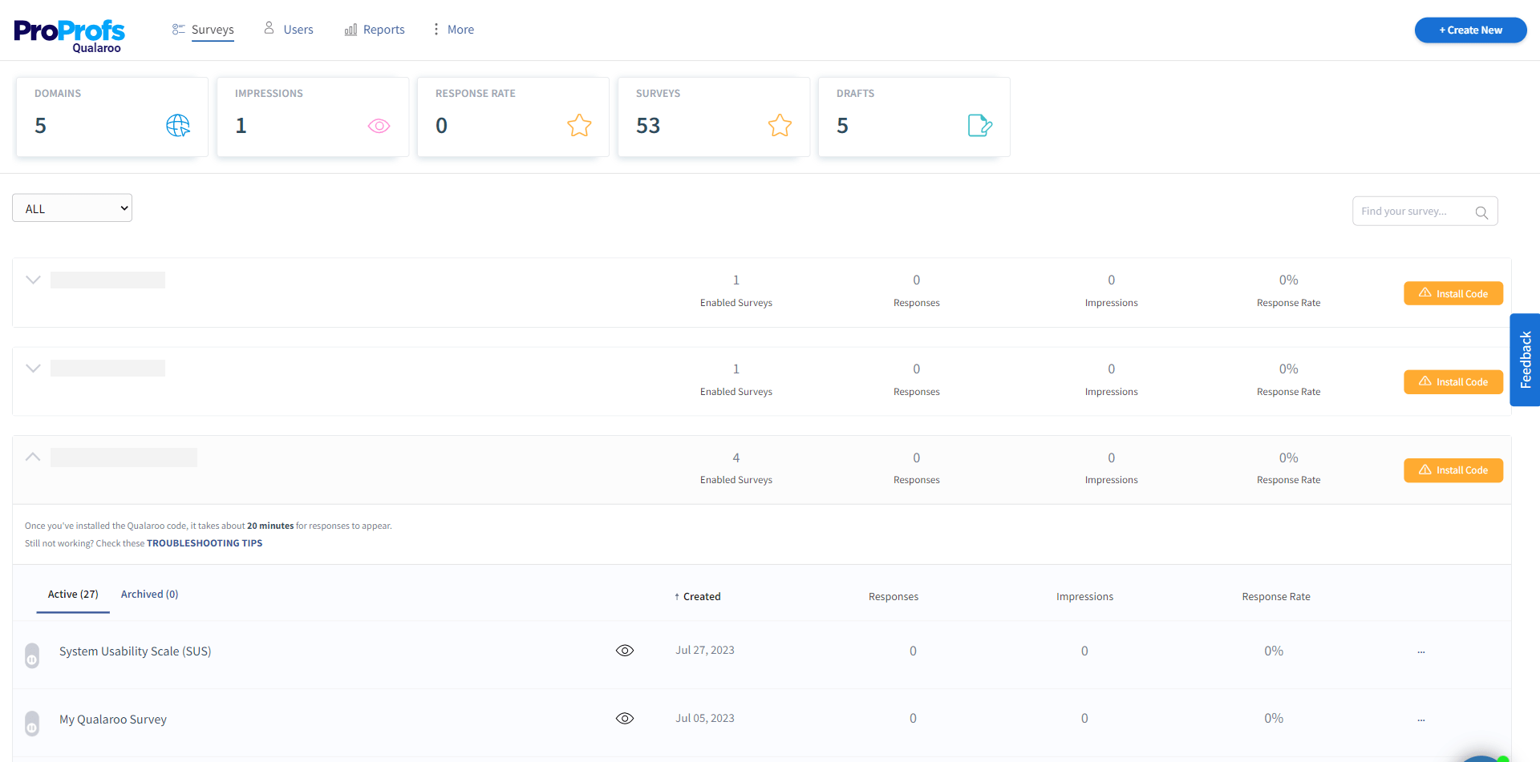Click the Find your survey search field

[x=1424, y=212]
